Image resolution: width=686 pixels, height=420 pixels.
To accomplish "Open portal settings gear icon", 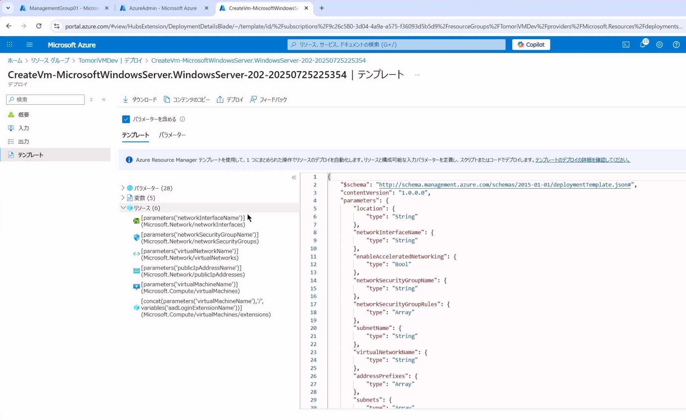I will coord(659,45).
